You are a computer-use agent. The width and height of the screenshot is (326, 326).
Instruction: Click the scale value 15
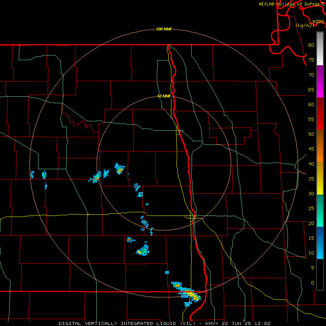point(311,238)
